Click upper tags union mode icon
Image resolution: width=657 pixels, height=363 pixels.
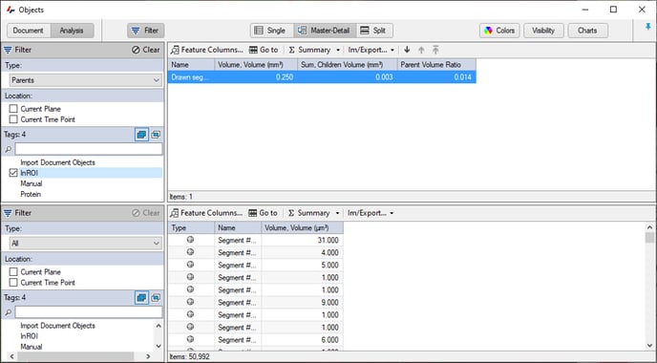[141, 135]
